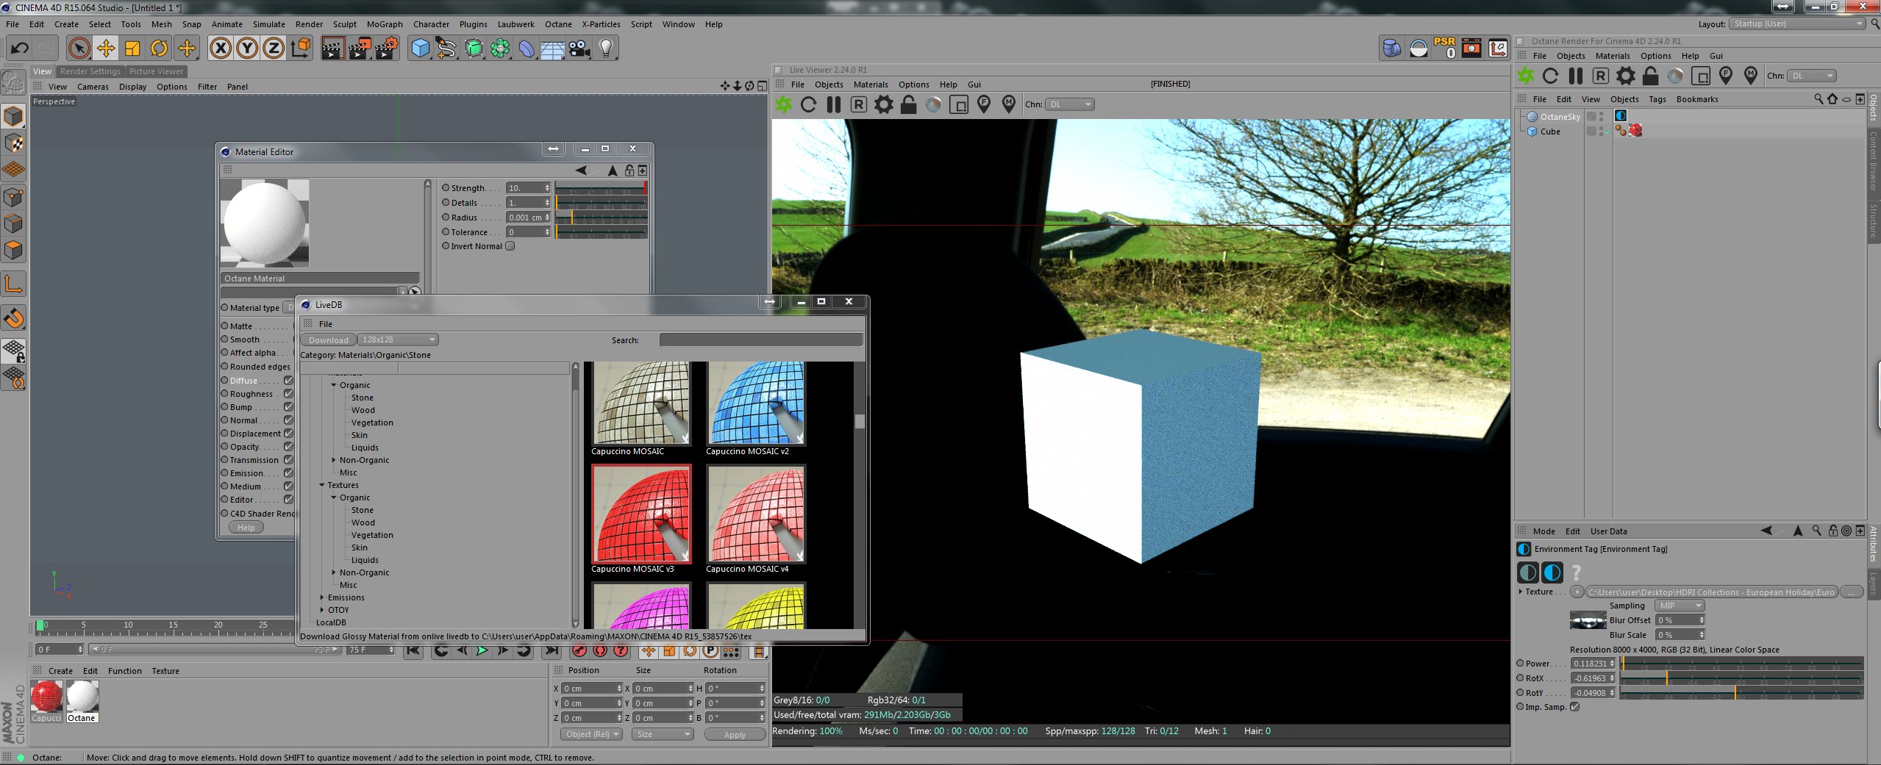Open the Object (Rel) coordinate dropdown
This screenshot has width=1881, height=765.
591,734
